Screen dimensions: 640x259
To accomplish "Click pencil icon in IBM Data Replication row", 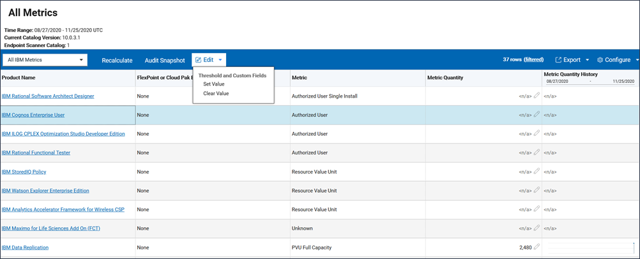I will pyautogui.click(x=537, y=247).
